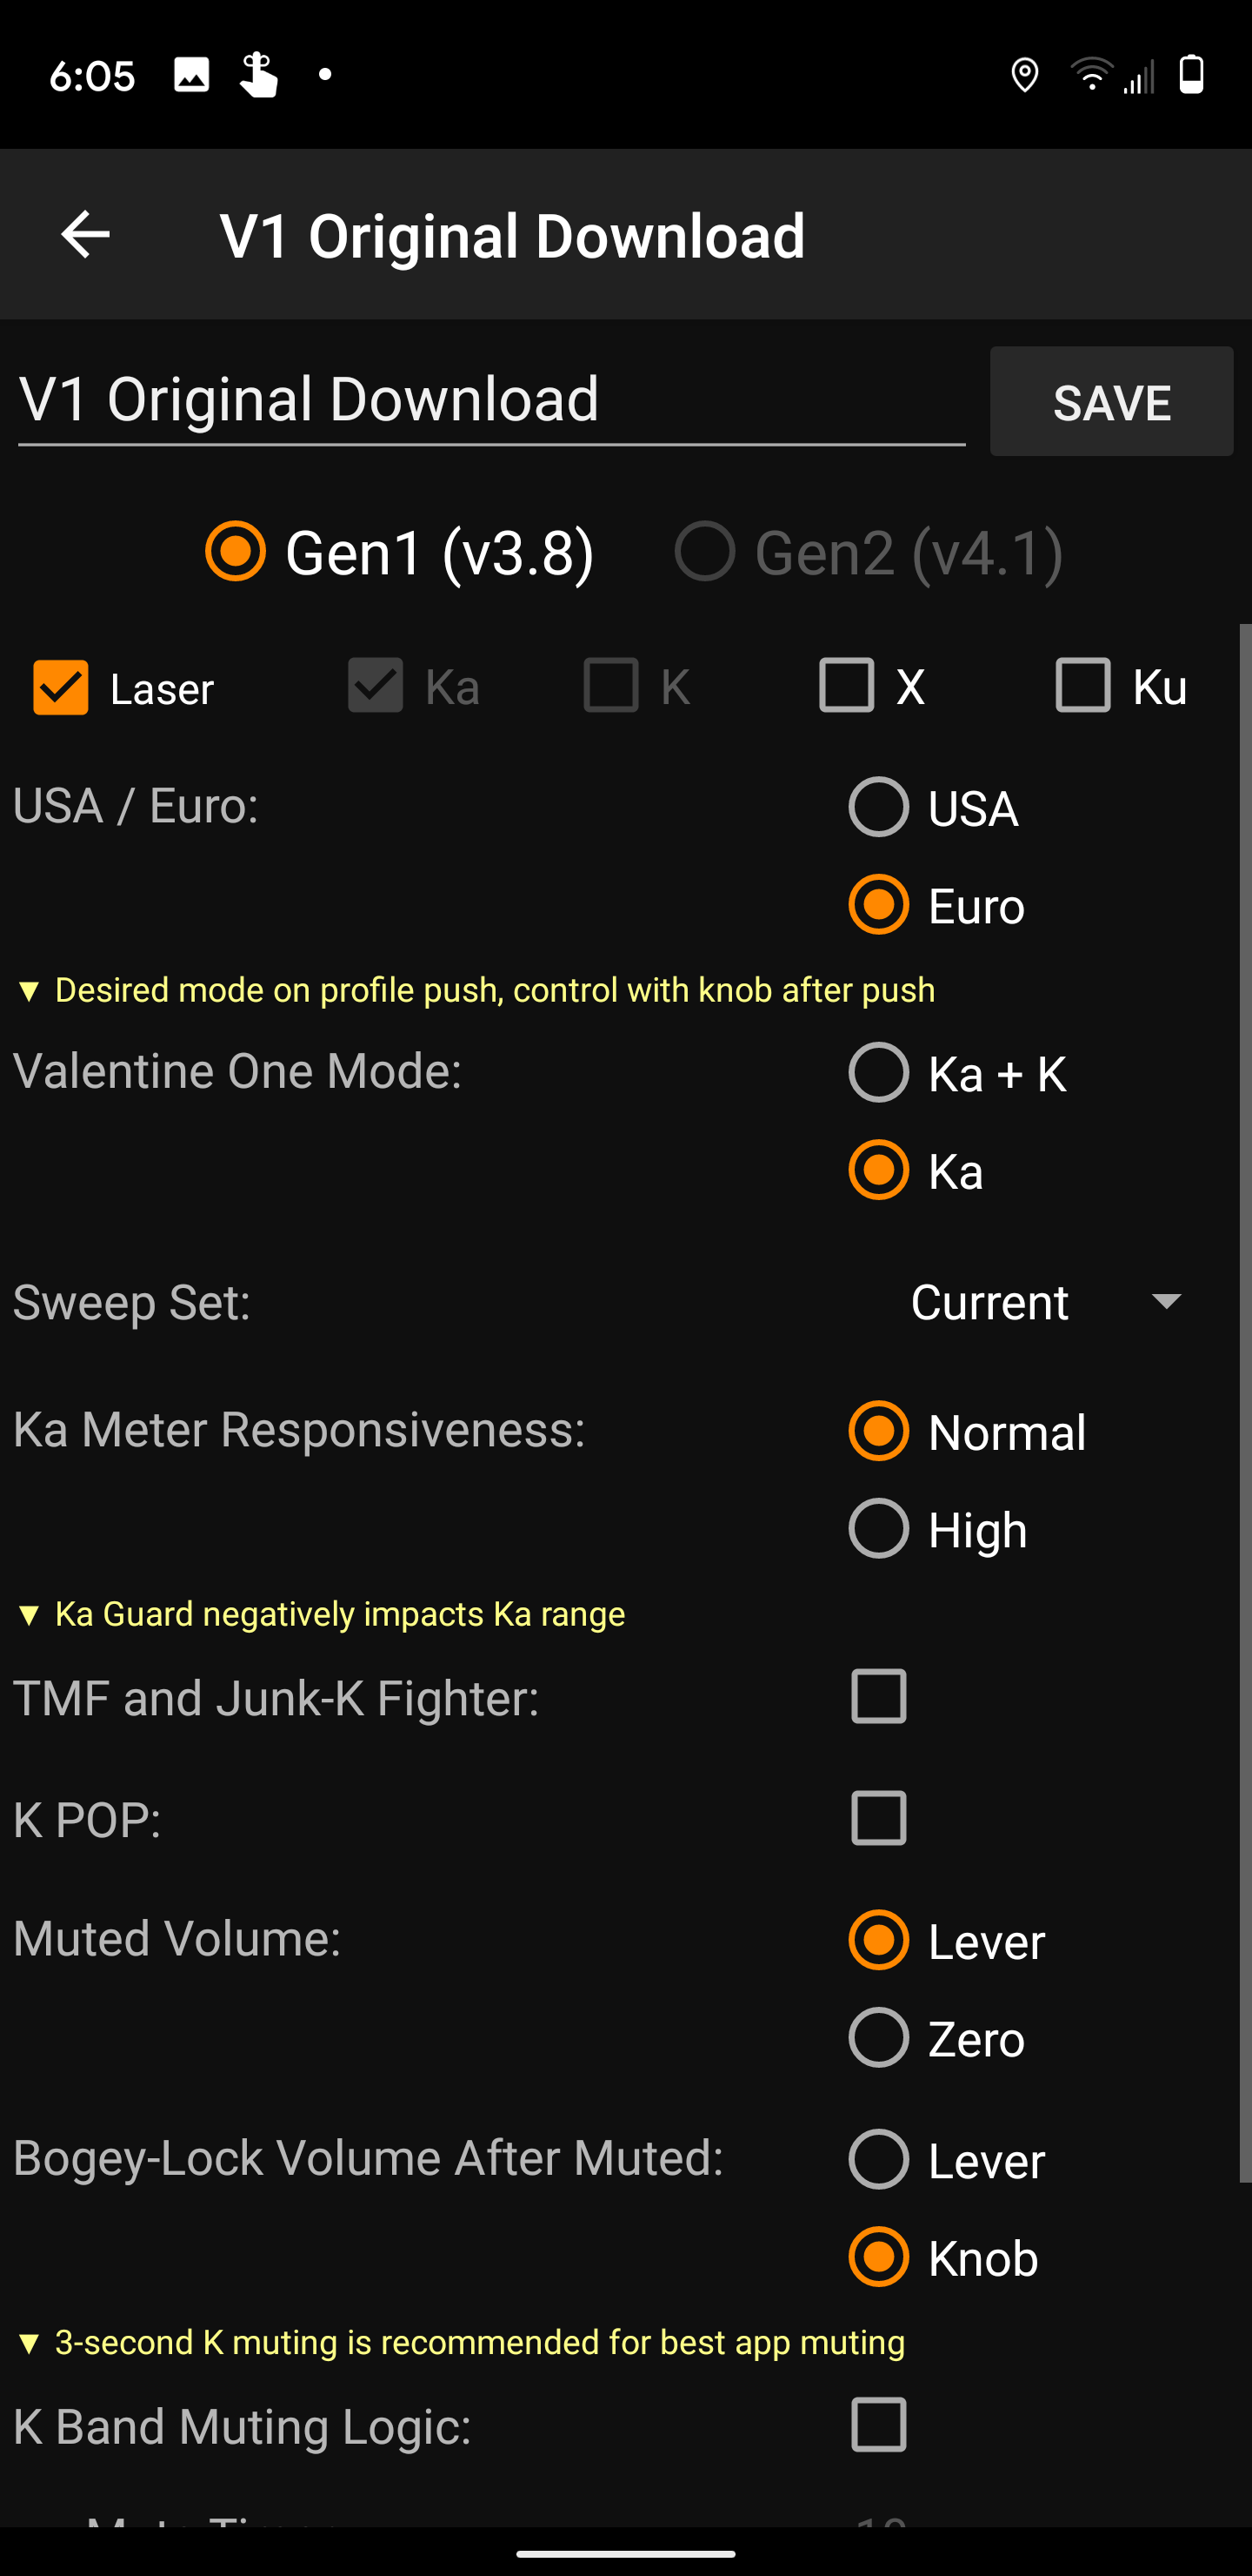Collapse the 3-second K muting hint
Image resolution: width=1252 pixels, height=2576 pixels.
click(29, 2343)
